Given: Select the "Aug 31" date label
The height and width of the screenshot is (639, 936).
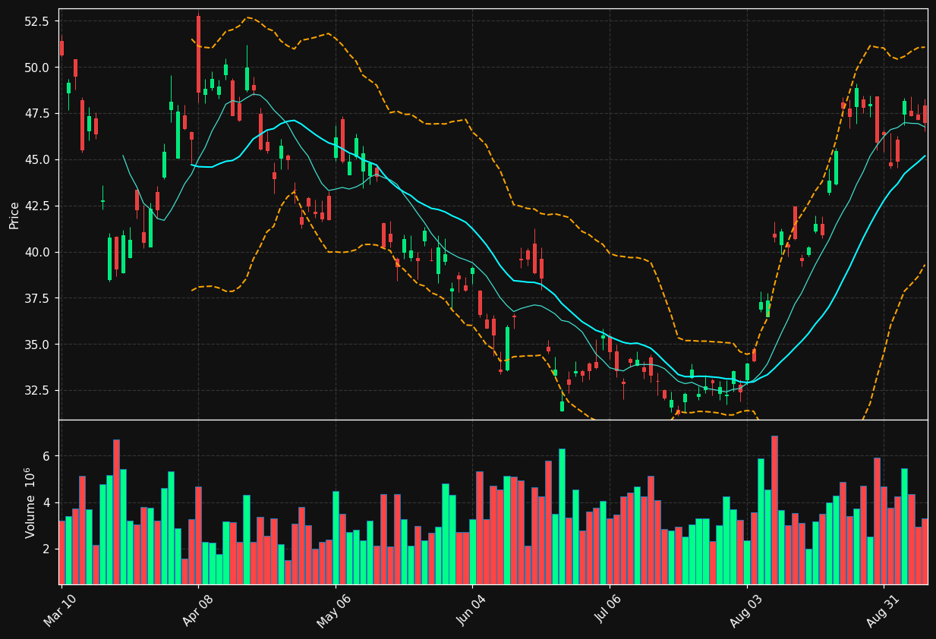Looking at the screenshot, I should click(x=882, y=610).
